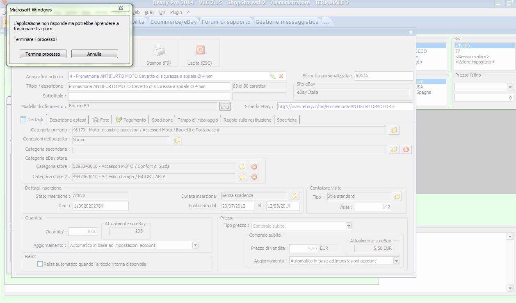Click the scroll up arrow of the lower-right pane
The width and height of the screenshot is (516, 303).
click(x=510, y=237)
